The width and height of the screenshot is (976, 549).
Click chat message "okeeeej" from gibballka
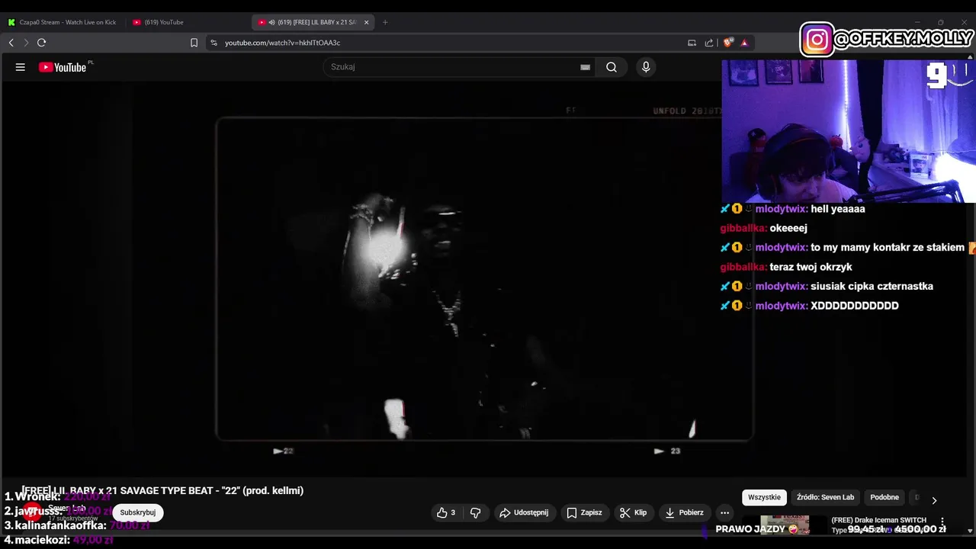pos(788,228)
